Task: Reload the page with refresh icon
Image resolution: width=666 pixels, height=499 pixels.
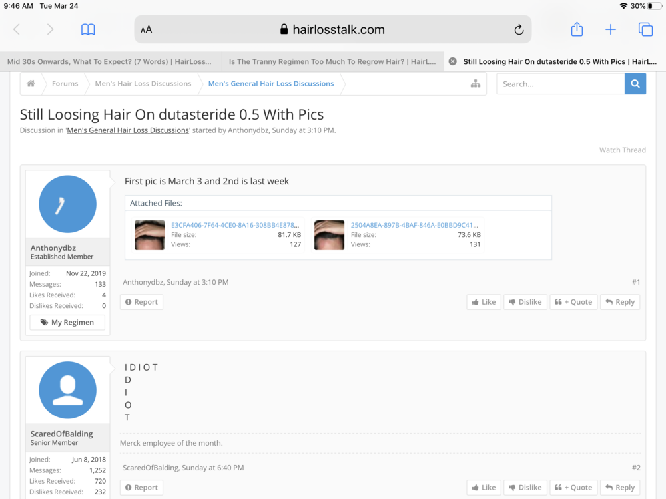Action: 519,29
